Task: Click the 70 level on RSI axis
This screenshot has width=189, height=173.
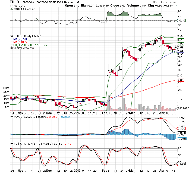Action: pyautogui.click(x=179, y=16)
